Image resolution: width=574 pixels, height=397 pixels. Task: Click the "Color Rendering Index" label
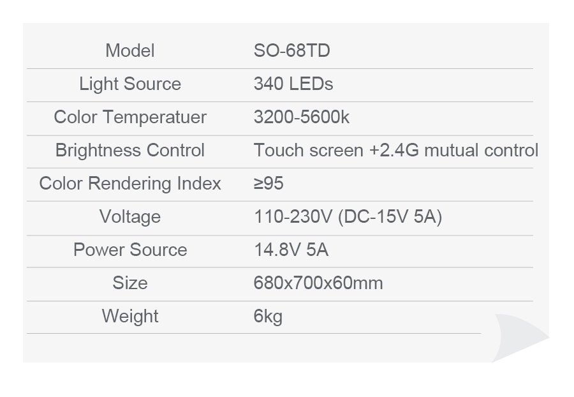(130, 184)
